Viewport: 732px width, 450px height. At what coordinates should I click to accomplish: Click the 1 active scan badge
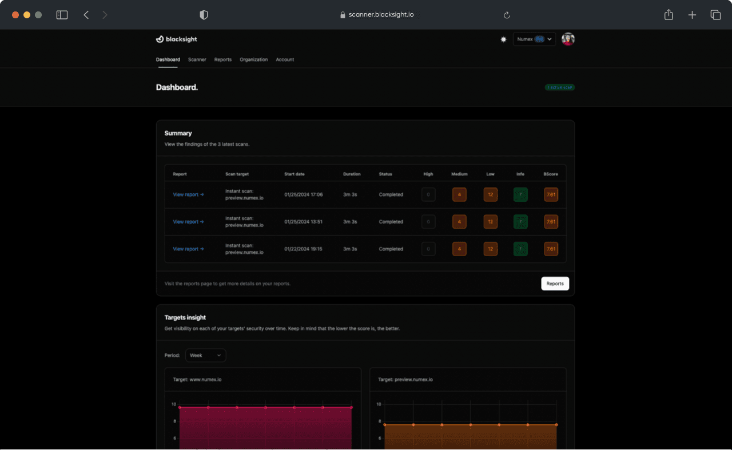coord(559,87)
